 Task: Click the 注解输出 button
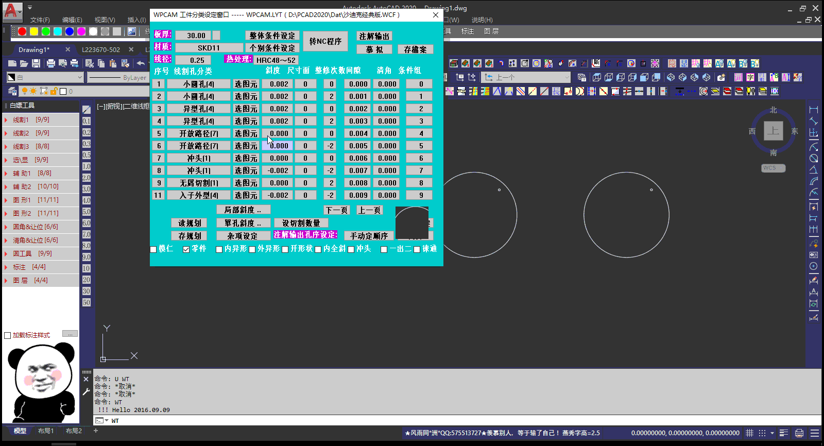pyautogui.click(x=374, y=36)
